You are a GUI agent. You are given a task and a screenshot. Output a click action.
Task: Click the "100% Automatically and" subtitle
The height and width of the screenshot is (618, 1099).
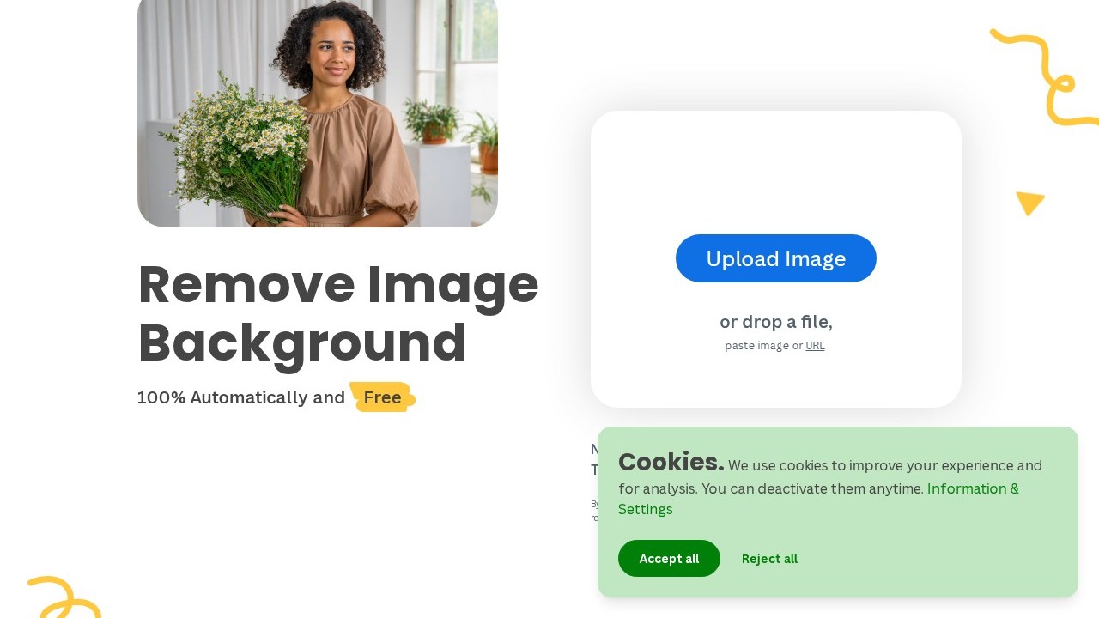pos(241,397)
